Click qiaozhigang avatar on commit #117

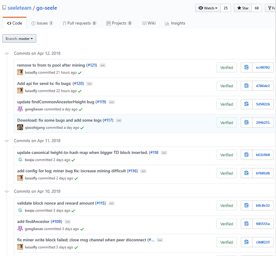(20, 127)
